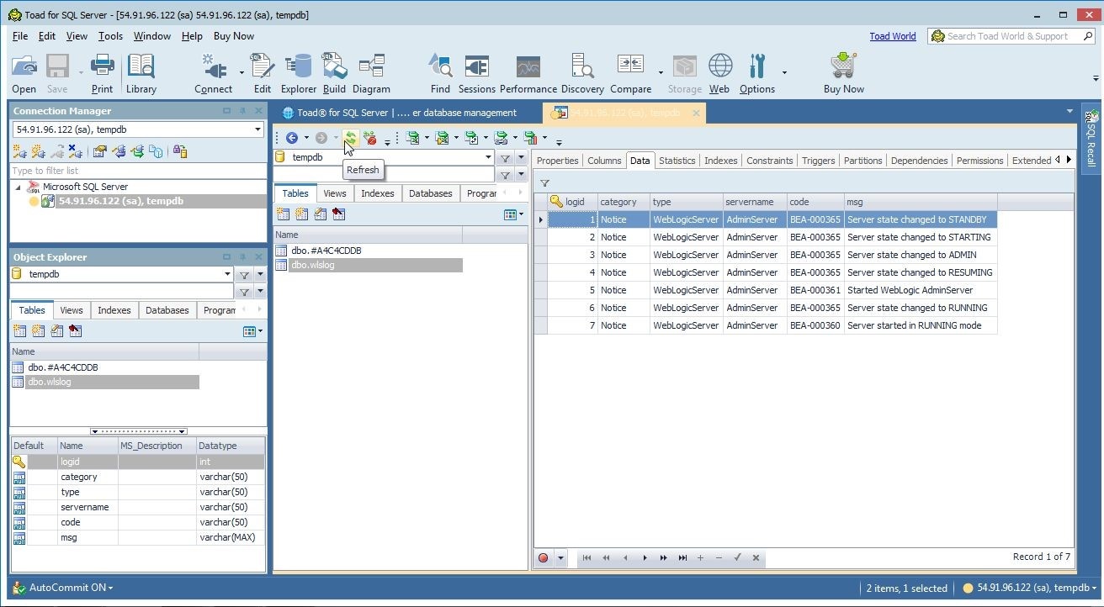Launch the Build query builder

[334, 74]
